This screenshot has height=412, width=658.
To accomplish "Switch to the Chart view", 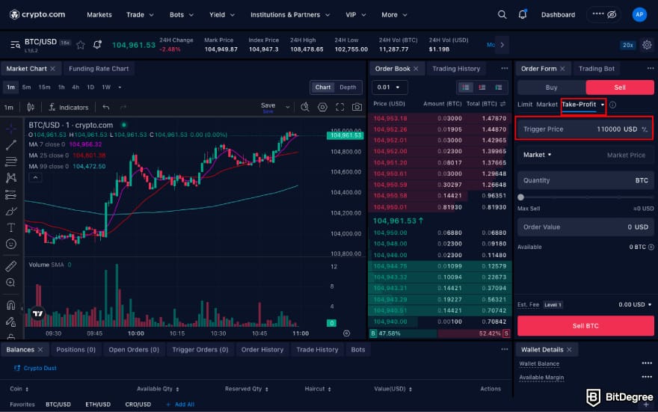I will (323, 87).
